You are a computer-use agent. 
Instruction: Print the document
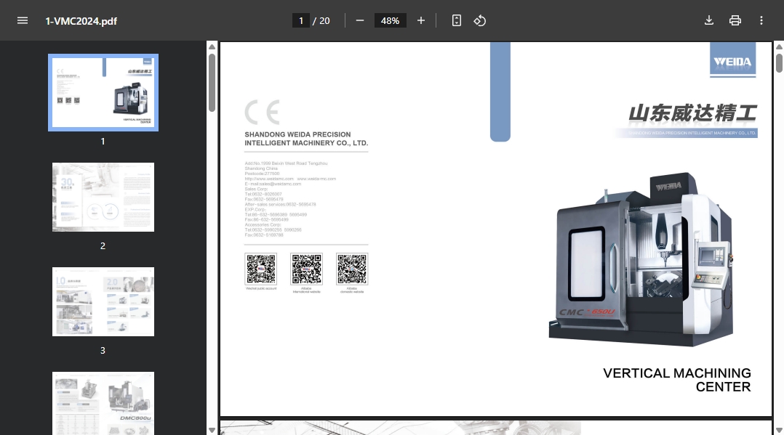[735, 20]
